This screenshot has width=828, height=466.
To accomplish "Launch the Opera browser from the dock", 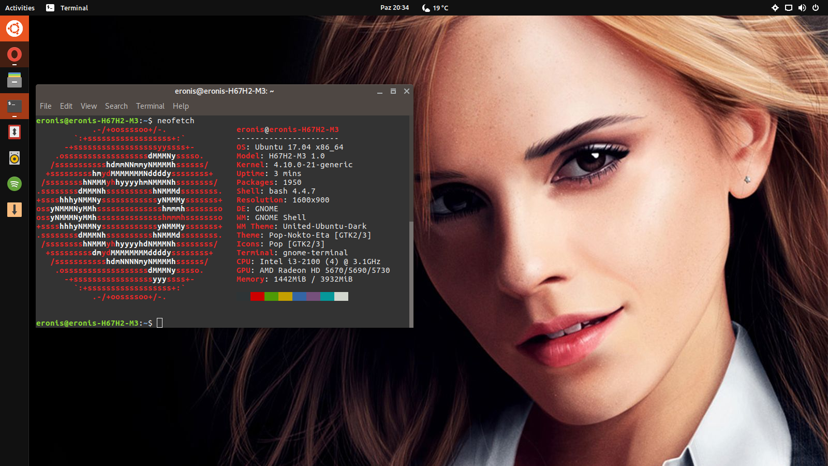I will click(x=14, y=54).
